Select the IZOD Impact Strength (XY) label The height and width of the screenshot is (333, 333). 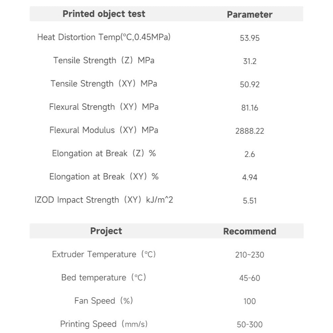(x=104, y=200)
